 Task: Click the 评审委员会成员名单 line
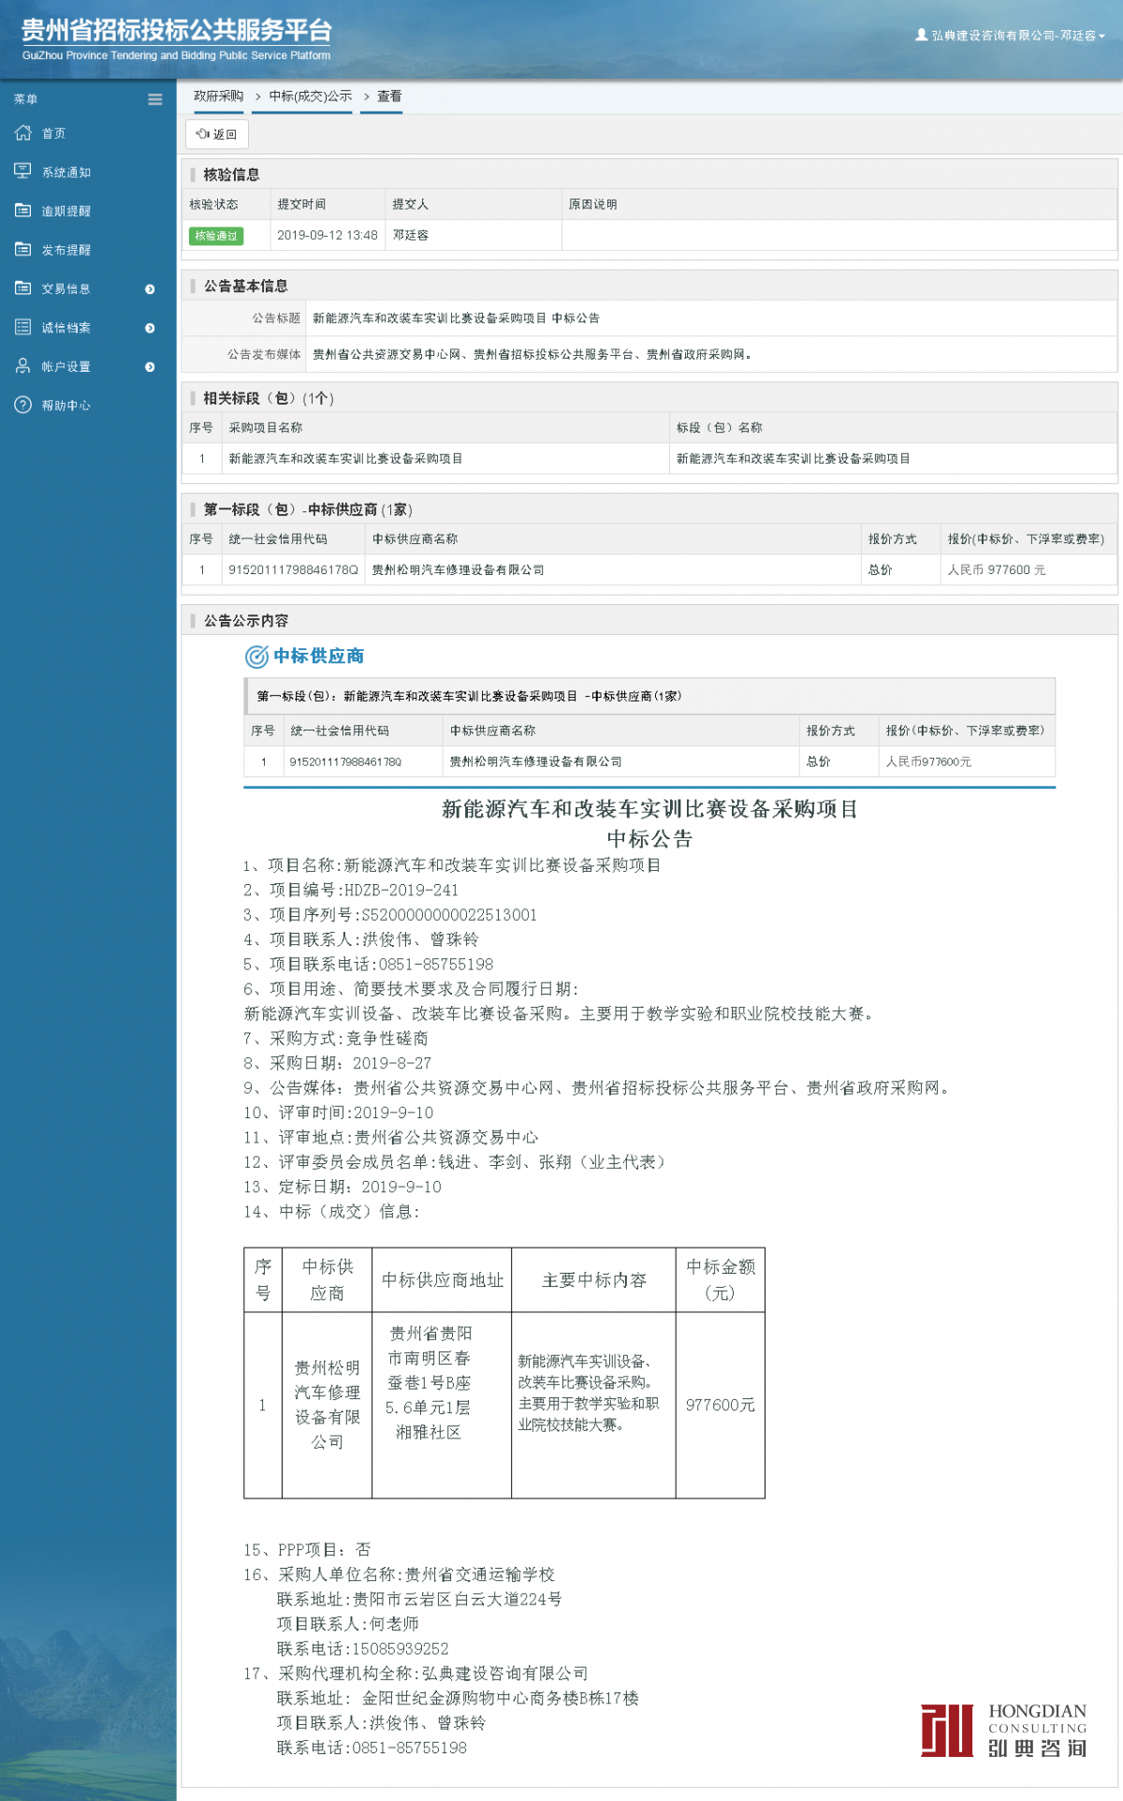point(456,1162)
